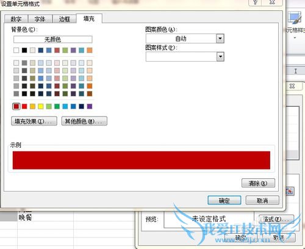Screen dimensions: 305x249
Task: Confirm with 确定 in the format cells dialog
Action: [224, 200]
